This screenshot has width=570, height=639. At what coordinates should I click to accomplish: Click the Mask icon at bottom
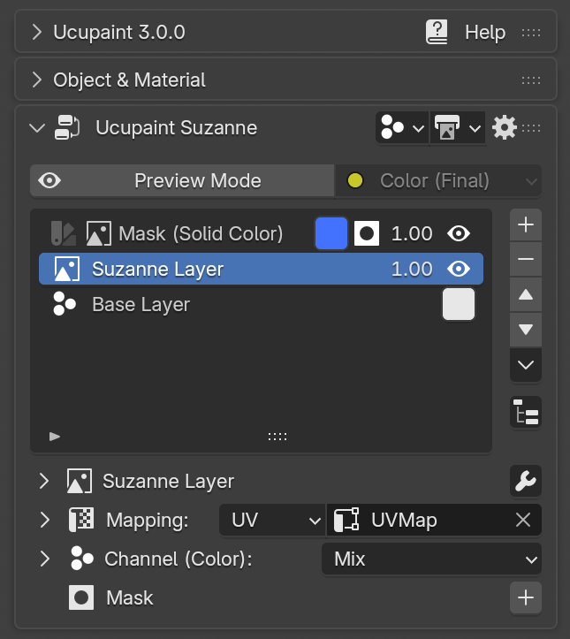pos(81,597)
